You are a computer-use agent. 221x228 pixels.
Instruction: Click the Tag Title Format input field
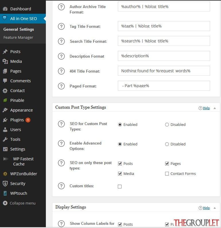click(x=164, y=26)
